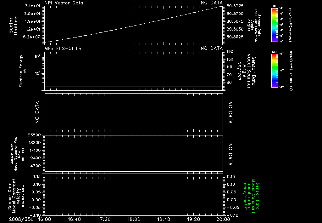Click the "1.9e+01" sector tick value
The height and width of the screenshot is (223, 322).
pos(33,21)
